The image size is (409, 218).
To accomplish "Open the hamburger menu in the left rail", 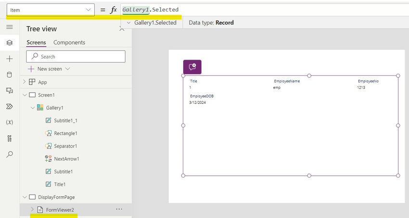I will 10,27.
